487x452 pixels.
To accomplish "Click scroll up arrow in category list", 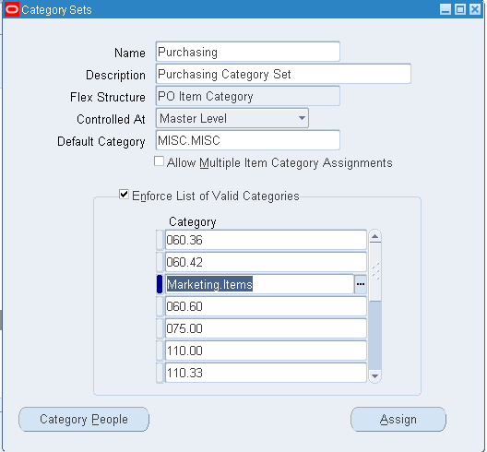I will [x=374, y=237].
